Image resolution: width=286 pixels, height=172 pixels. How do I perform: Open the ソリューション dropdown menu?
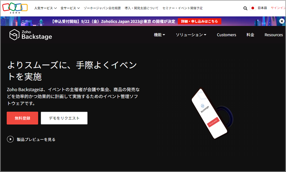[x=191, y=35]
